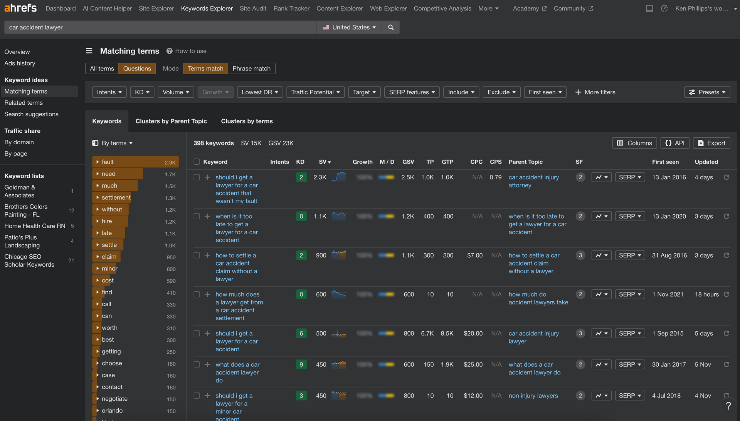Toggle the hamburger sidebar menu icon

[89, 51]
